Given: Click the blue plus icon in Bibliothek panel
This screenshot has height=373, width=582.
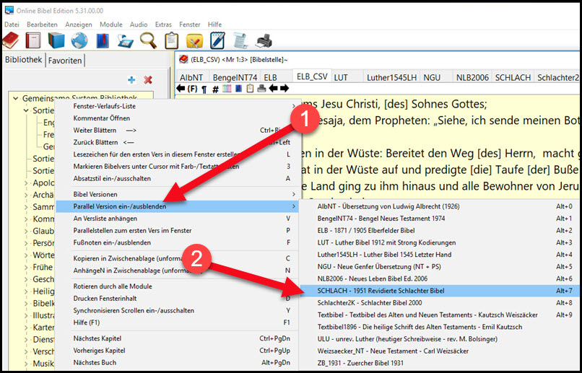Looking at the screenshot, I should pyautogui.click(x=131, y=79).
